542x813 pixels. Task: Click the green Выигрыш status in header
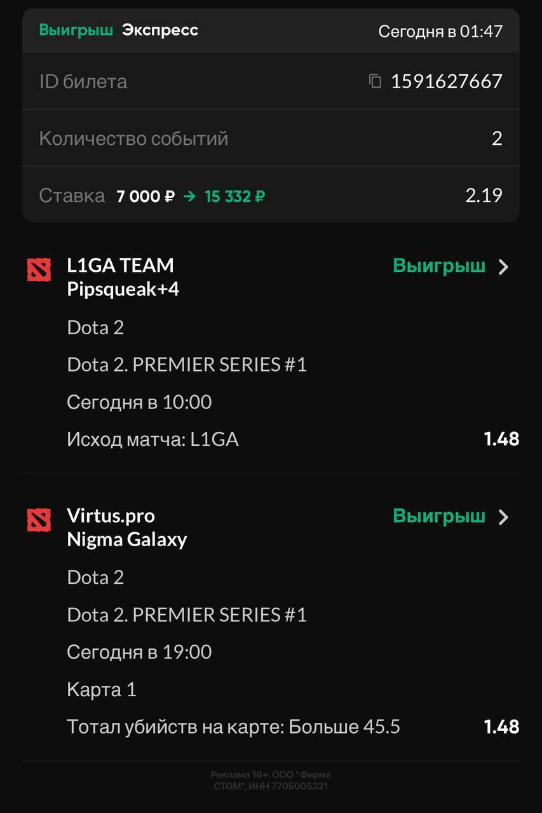[x=76, y=30]
